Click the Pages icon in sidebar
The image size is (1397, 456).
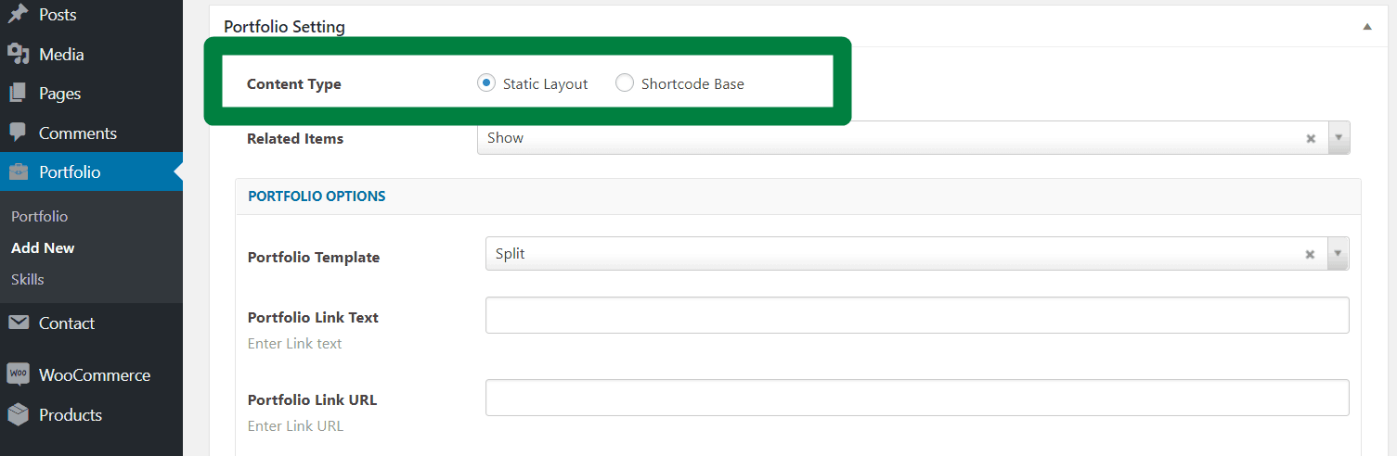pos(18,94)
